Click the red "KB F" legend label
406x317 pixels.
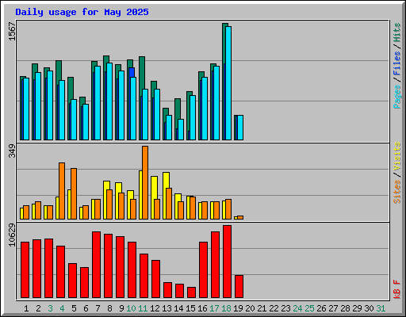tap(396, 289)
